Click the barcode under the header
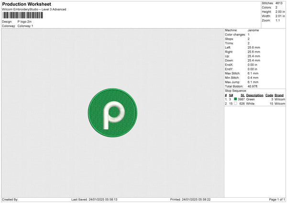The image size is (287, 203). click(x=23, y=15)
